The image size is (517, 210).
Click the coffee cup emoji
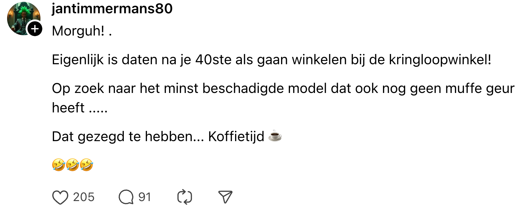pos(275,136)
